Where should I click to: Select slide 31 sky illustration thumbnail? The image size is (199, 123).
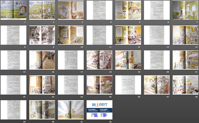click(x=71, y=110)
